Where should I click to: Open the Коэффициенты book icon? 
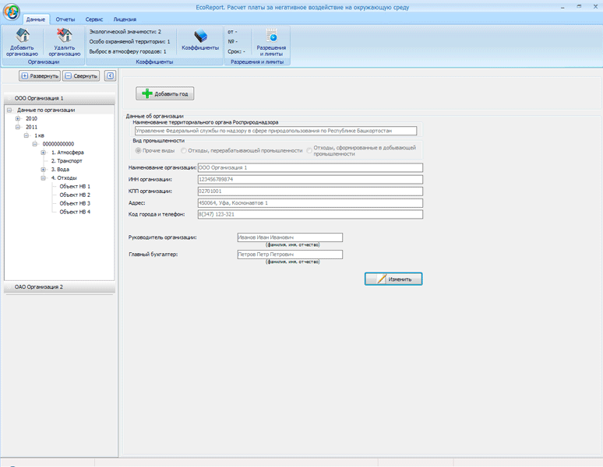[200, 37]
